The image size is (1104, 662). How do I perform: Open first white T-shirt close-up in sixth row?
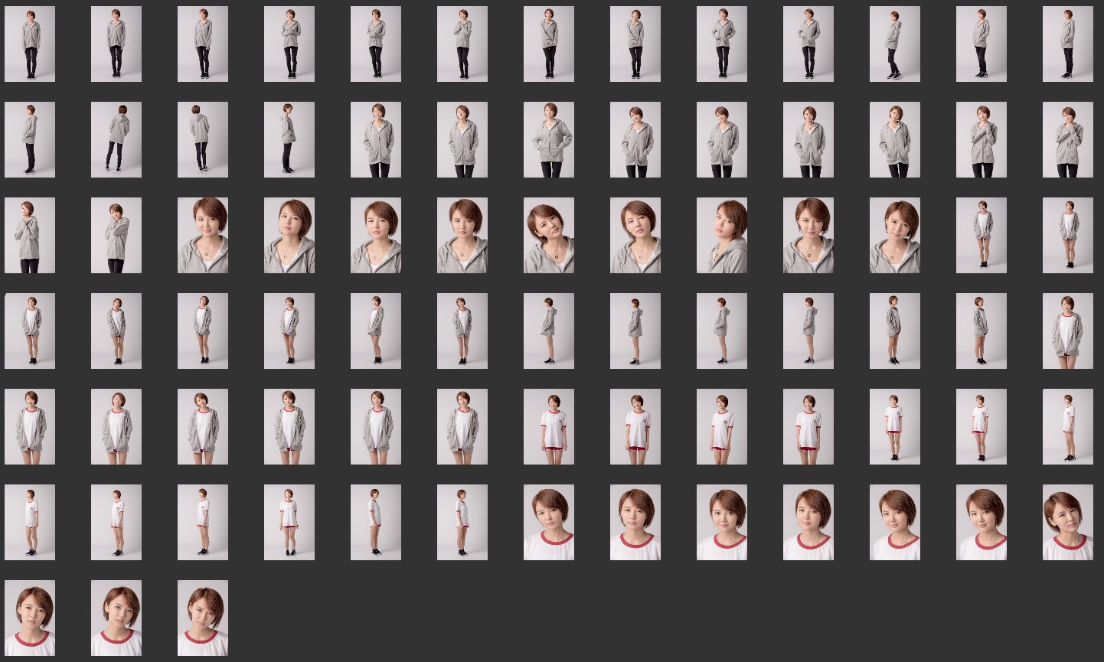[548, 523]
